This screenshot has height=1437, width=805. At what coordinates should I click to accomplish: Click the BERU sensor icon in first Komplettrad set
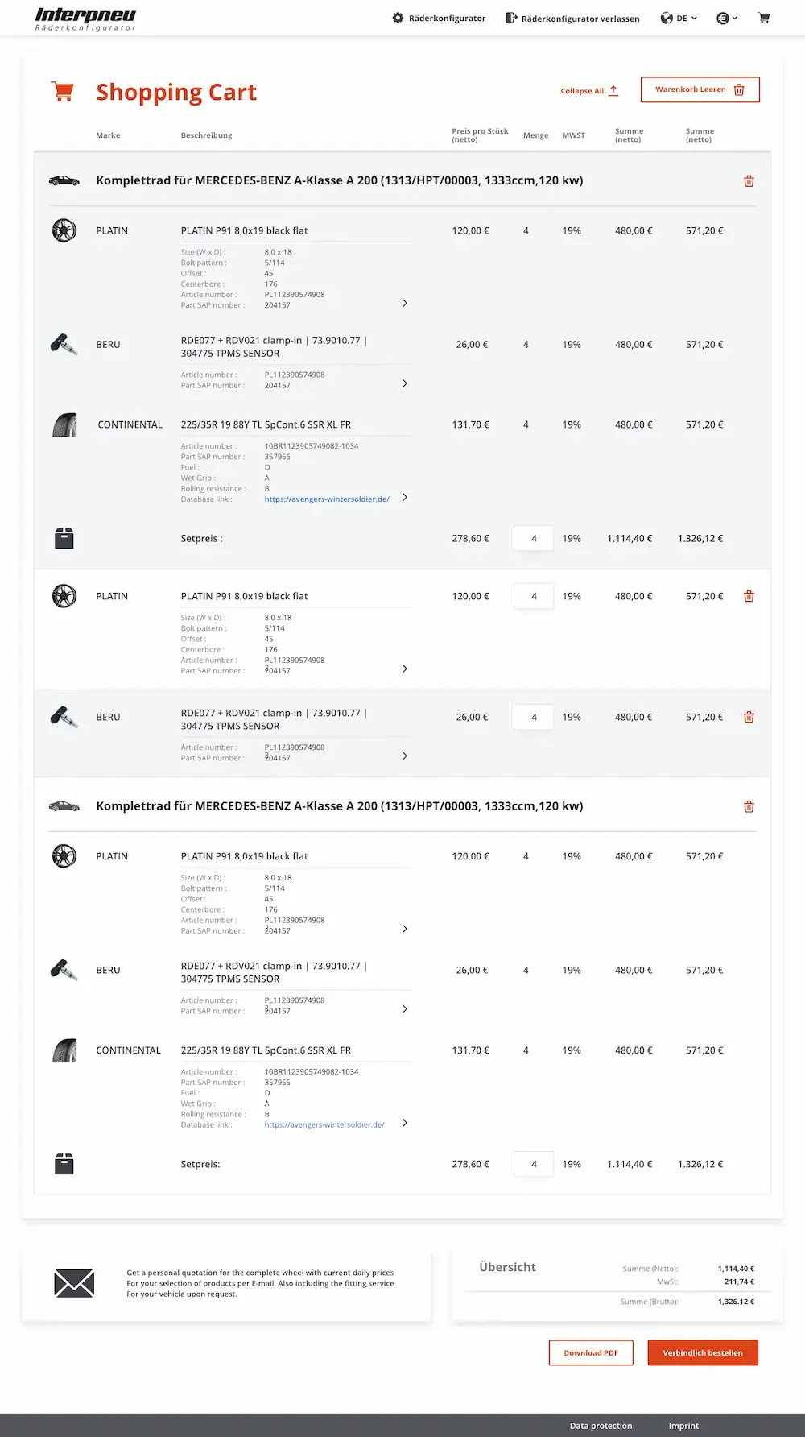(x=64, y=345)
